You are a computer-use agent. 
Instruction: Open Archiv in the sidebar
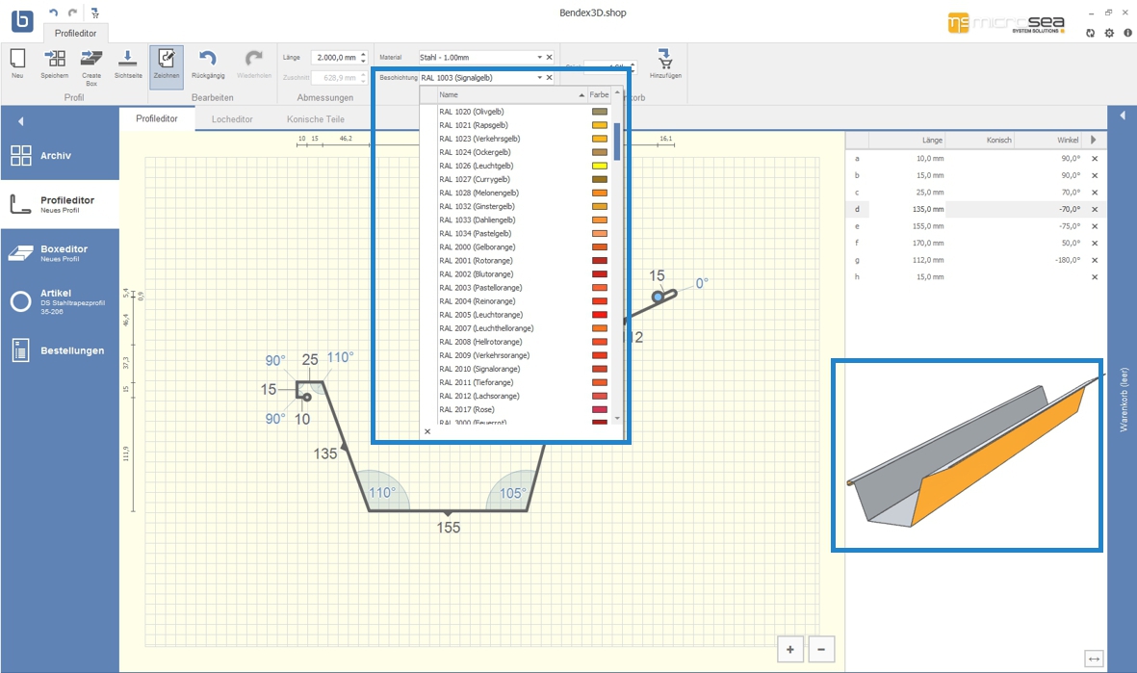point(61,155)
